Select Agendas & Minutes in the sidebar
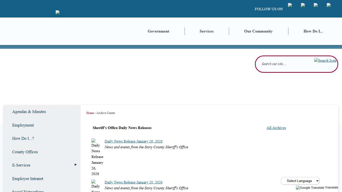 click(x=29, y=112)
